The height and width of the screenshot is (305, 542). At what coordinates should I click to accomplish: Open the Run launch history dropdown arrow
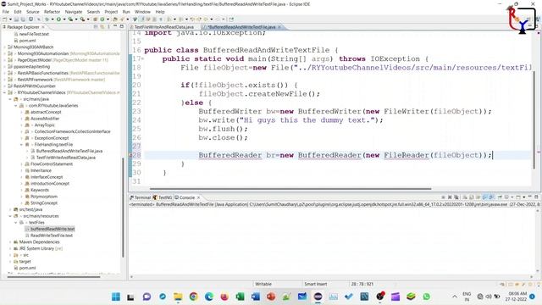pyautogui.click(x=64, y=19)
